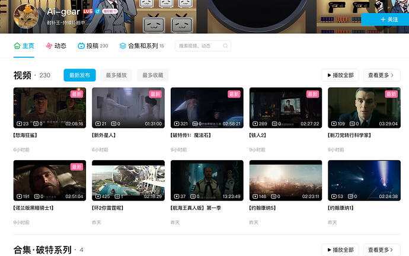The width and height of the screenshot is (409, 256).
Task: Play all videos in the 视频 section
Action: click(x=340, y=75)
